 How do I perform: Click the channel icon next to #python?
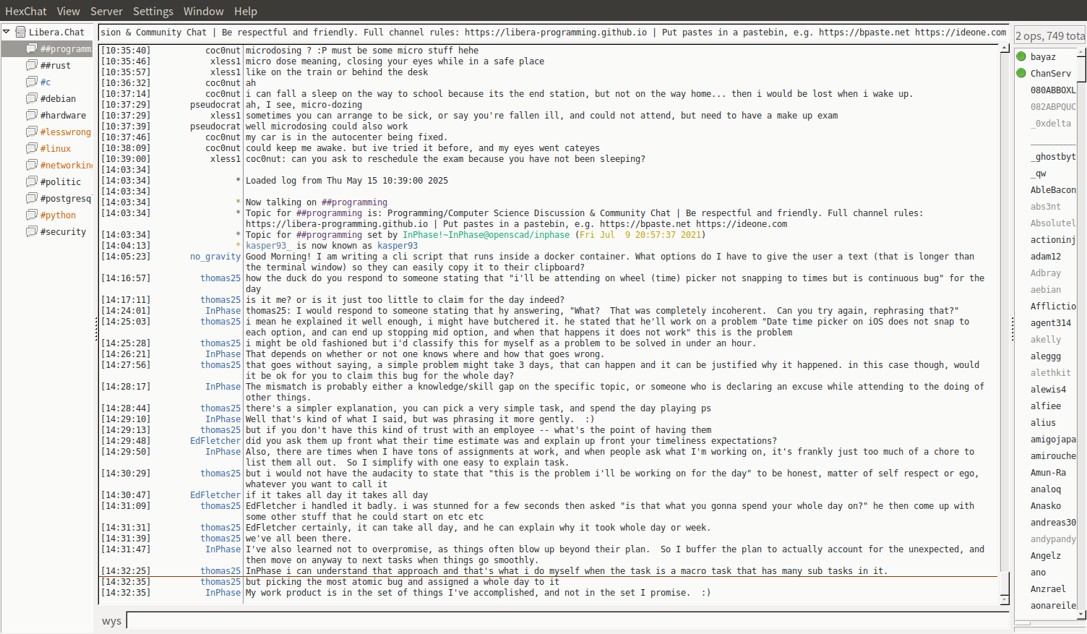coord(32,215)
